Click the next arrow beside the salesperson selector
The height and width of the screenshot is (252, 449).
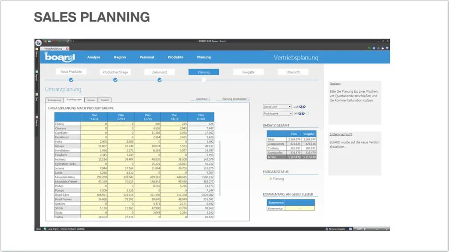pyautogui.click(x=304, y=107)
